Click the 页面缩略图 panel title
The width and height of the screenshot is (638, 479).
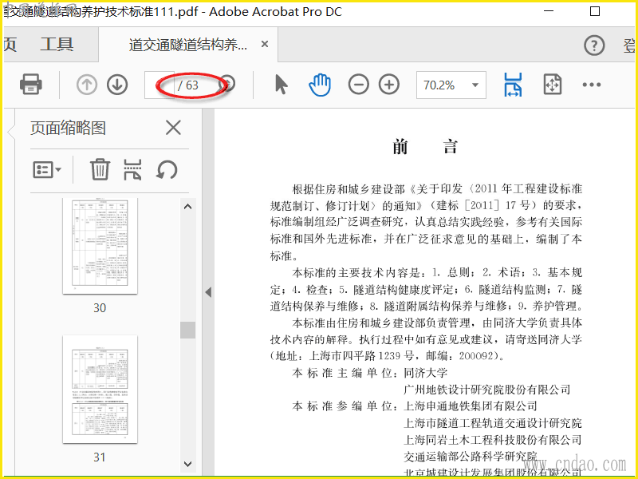[68, 128]
